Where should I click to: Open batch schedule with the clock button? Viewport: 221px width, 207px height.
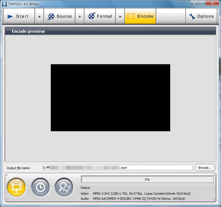[x=40, y=187]
